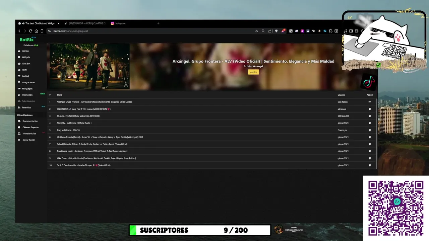This screenshot has height=241, width=429.
Task: Click the zoom magnifier icon
Action: [263, 31]
